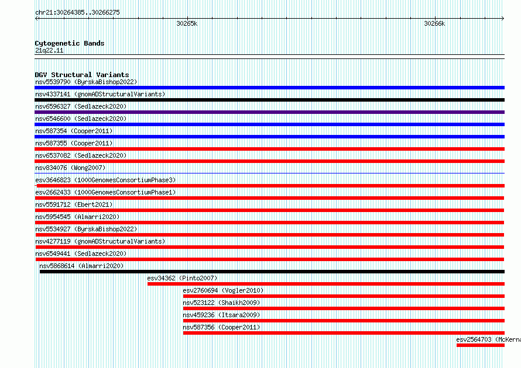Click the black bar for nsv5868614
This screenshot has width=521, height=368.
click(x=272, y=272)
